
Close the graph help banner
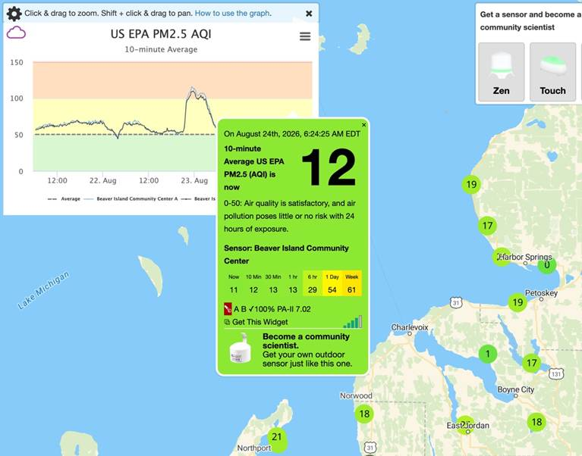pos(309,14)
